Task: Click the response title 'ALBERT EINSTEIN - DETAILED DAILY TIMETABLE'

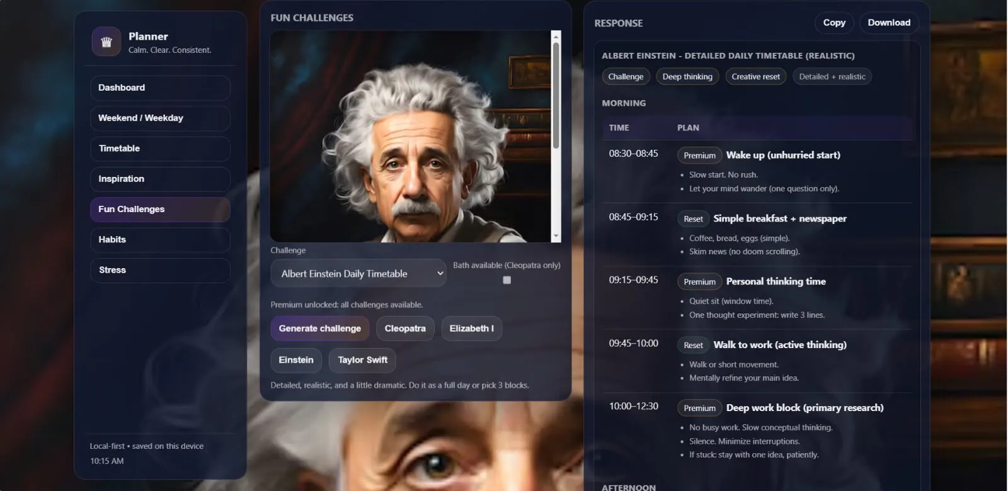Action: click(x=728, y=56)
